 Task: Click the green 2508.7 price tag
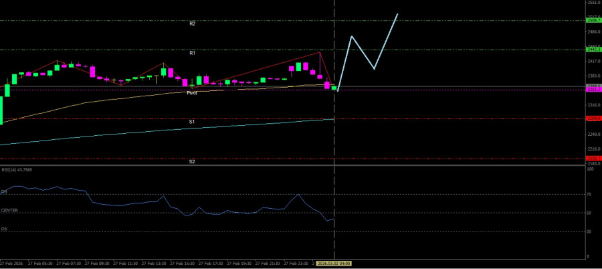click(593, 21)
